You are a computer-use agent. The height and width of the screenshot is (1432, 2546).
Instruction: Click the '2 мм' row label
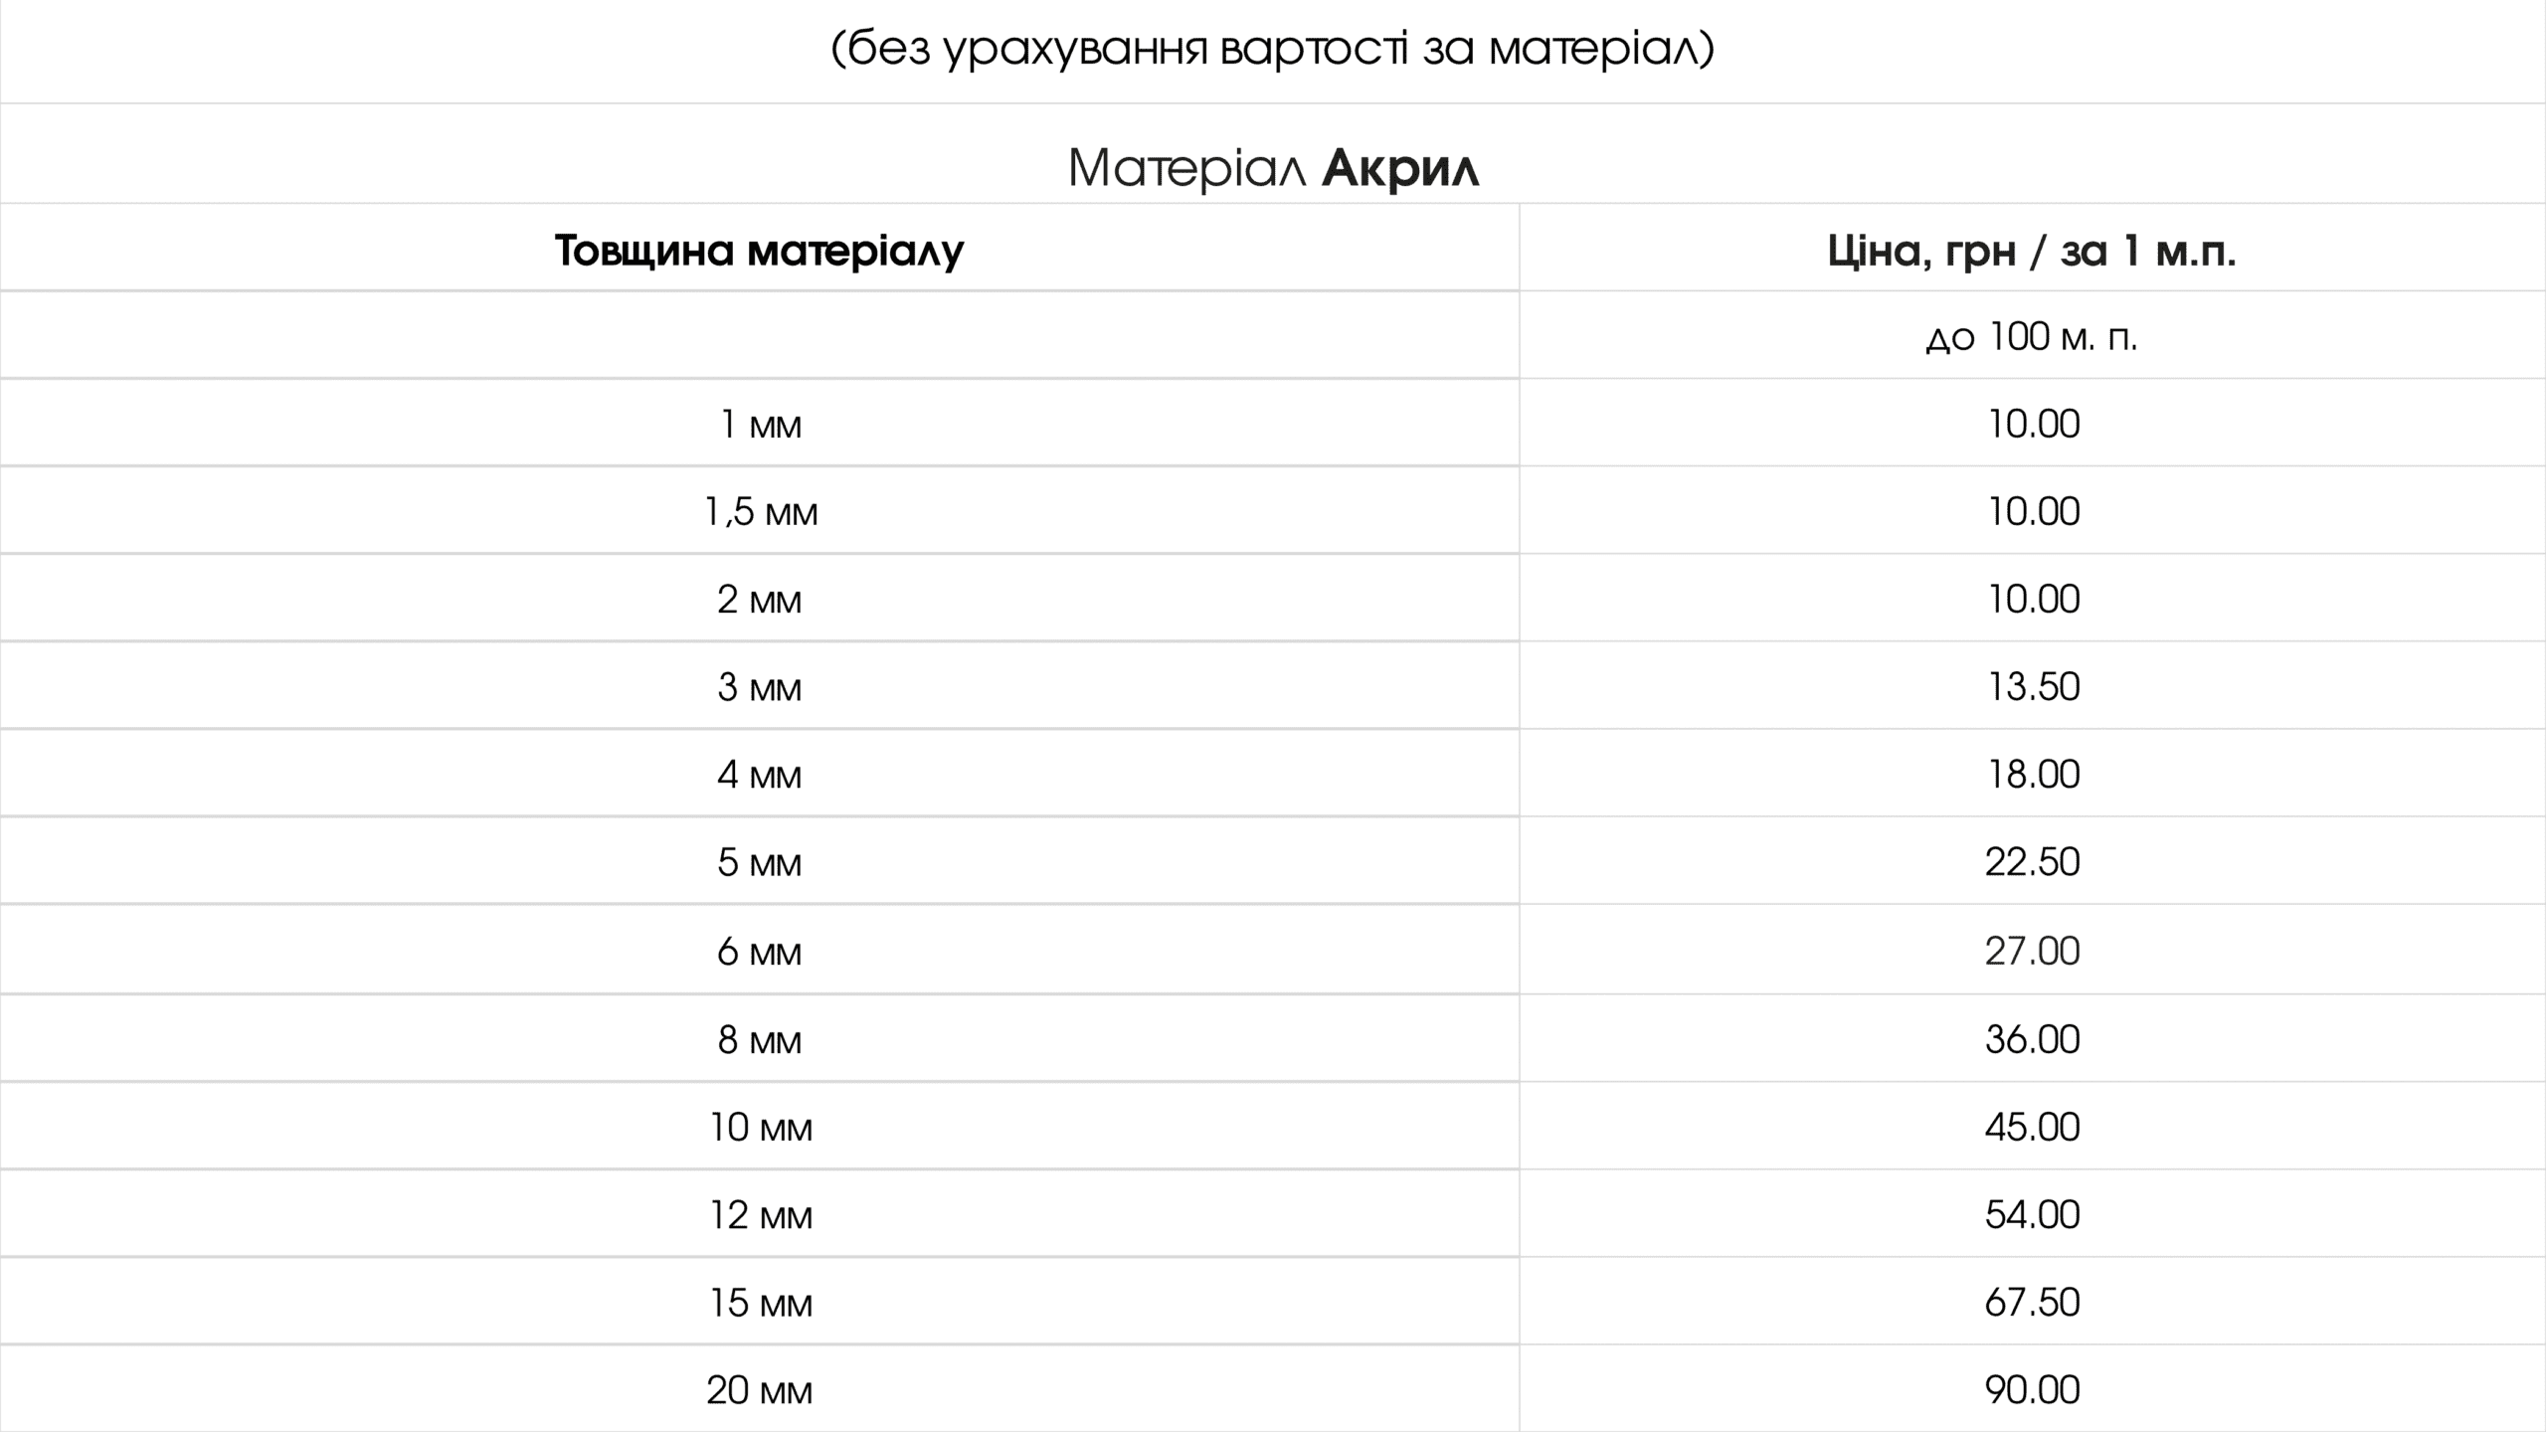point(760,600)
